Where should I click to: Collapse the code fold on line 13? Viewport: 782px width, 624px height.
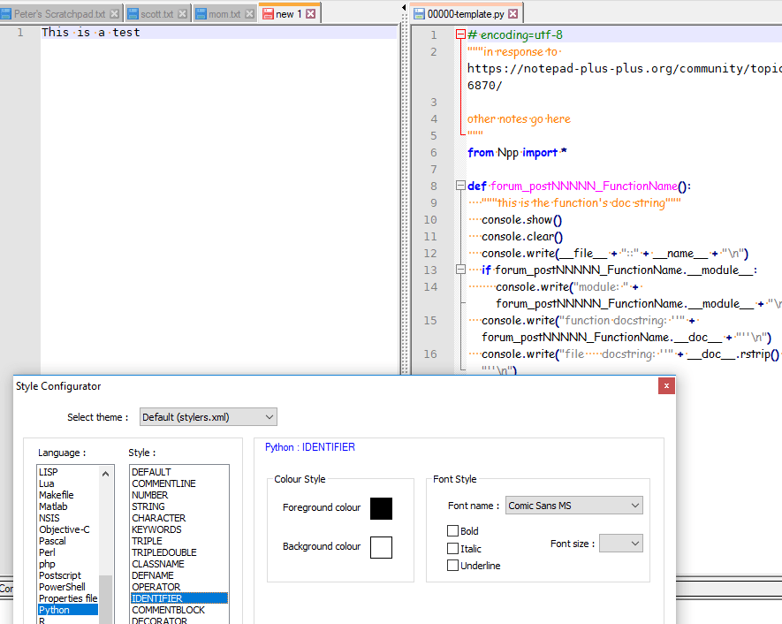click(x=459, y=270)
